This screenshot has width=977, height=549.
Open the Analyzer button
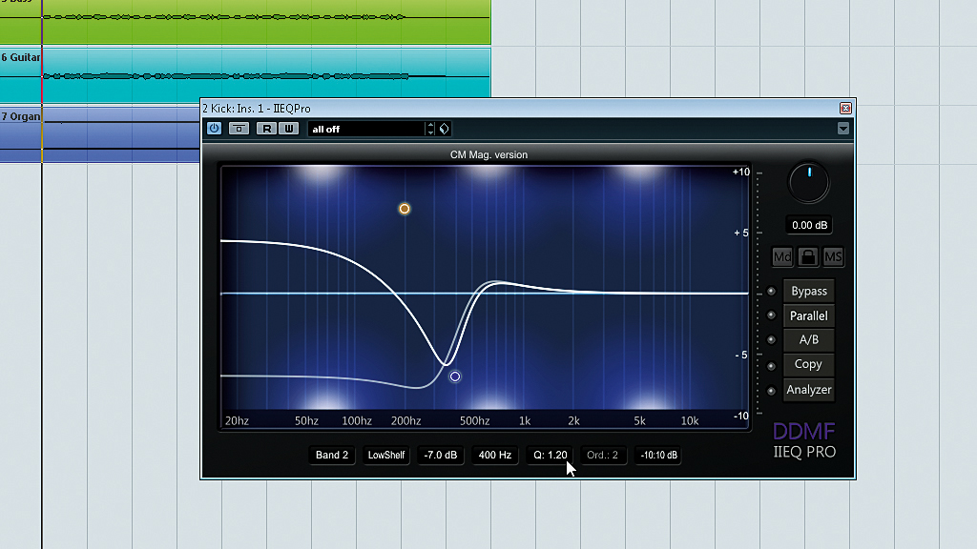point(809,390)
